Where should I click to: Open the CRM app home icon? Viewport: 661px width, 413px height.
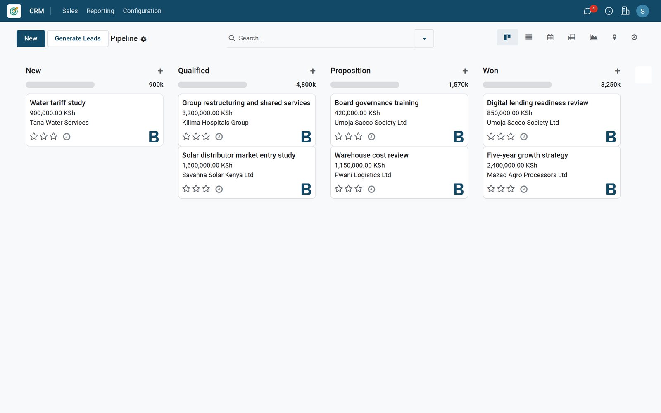point(14,11)
